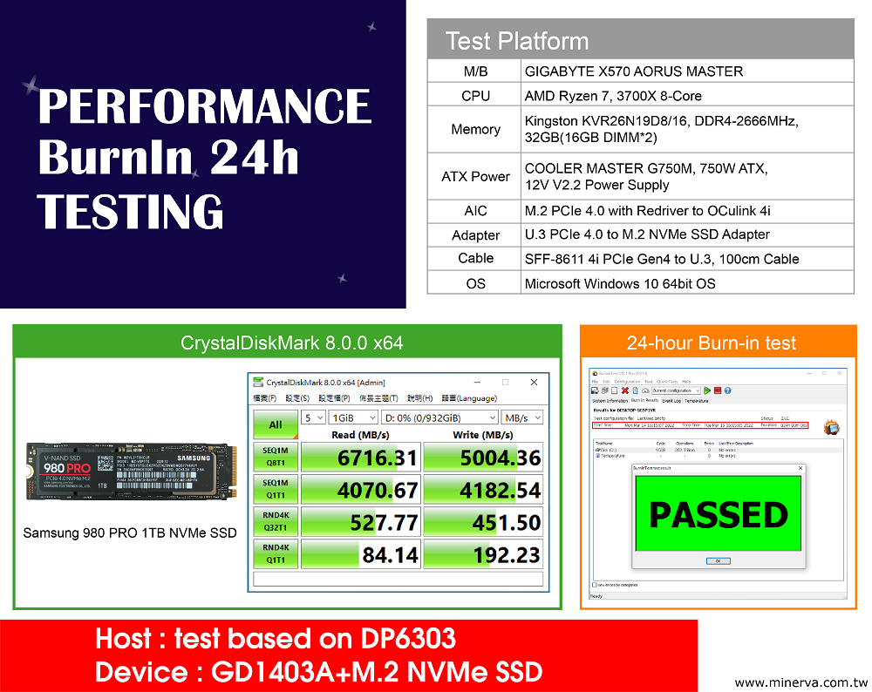Stop tests with the red square icon
The width and height of the screenshot is (872, 692).
pyautogui.click(x=718, y=390)
